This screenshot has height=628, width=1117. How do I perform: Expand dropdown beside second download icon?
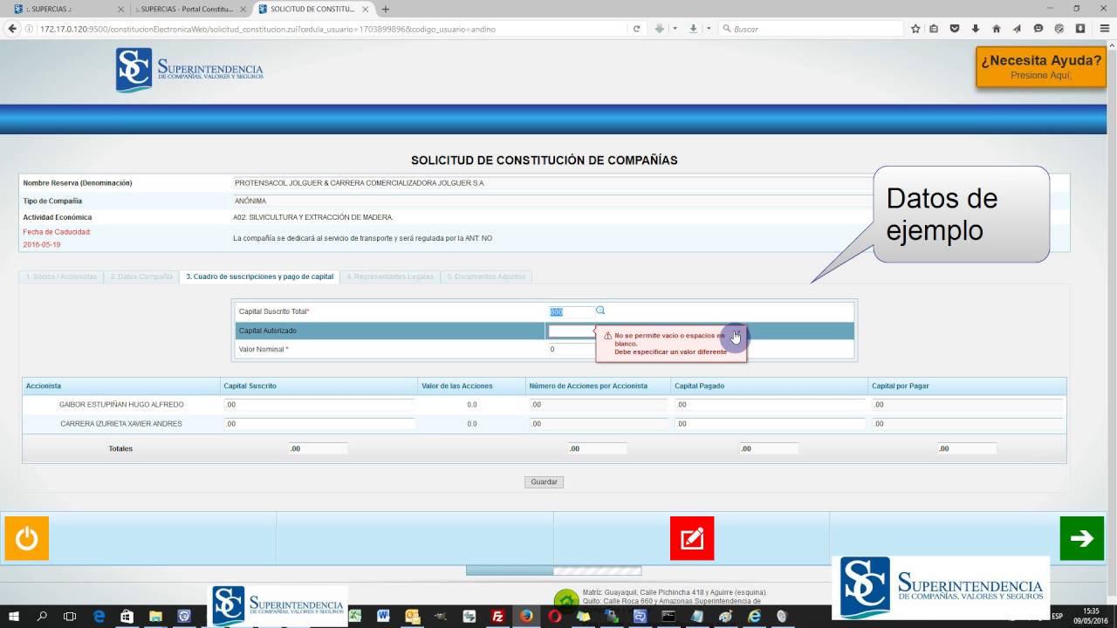(x=708, y=29)
